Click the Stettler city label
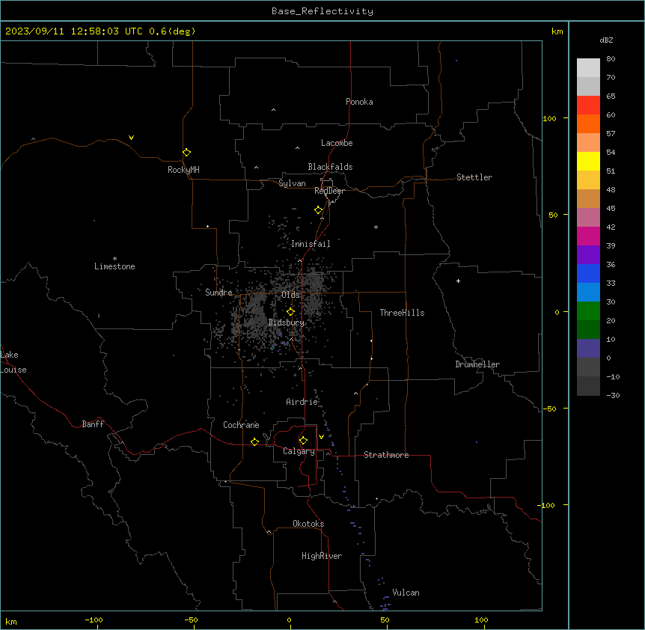This screenshot has width=645, height=630. (x=474, y=177)
